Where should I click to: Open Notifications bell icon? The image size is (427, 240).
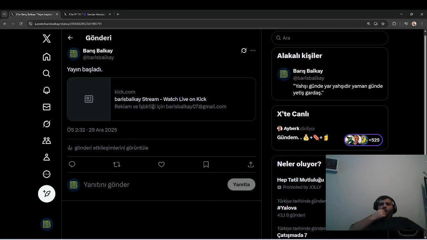coord(47,90)
